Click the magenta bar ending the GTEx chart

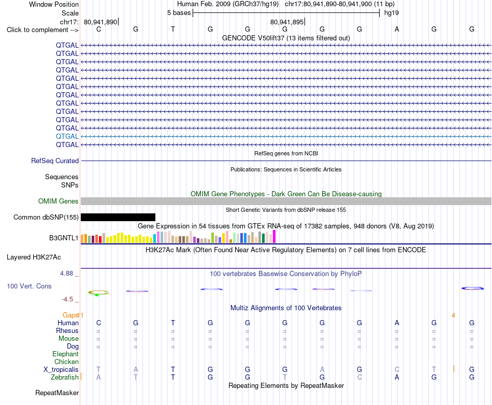tap(274, 237)
